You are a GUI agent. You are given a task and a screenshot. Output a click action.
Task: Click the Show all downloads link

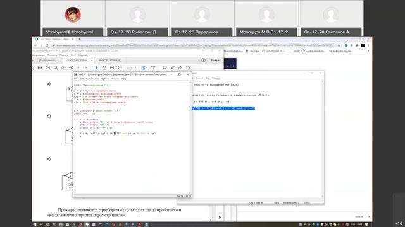tap(359, 216)
